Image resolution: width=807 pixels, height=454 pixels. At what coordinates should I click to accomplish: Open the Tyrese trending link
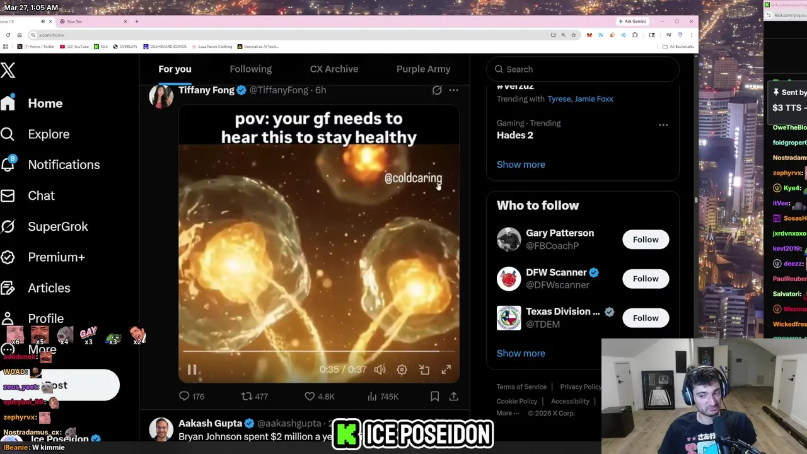559,99
